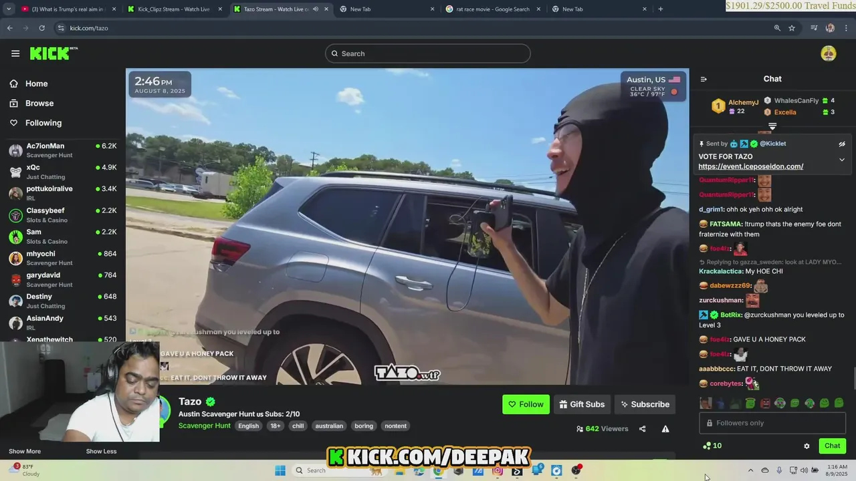Open Instagram from the taskbar
Viewport: 856px width, 481px height.
(498, 470)
